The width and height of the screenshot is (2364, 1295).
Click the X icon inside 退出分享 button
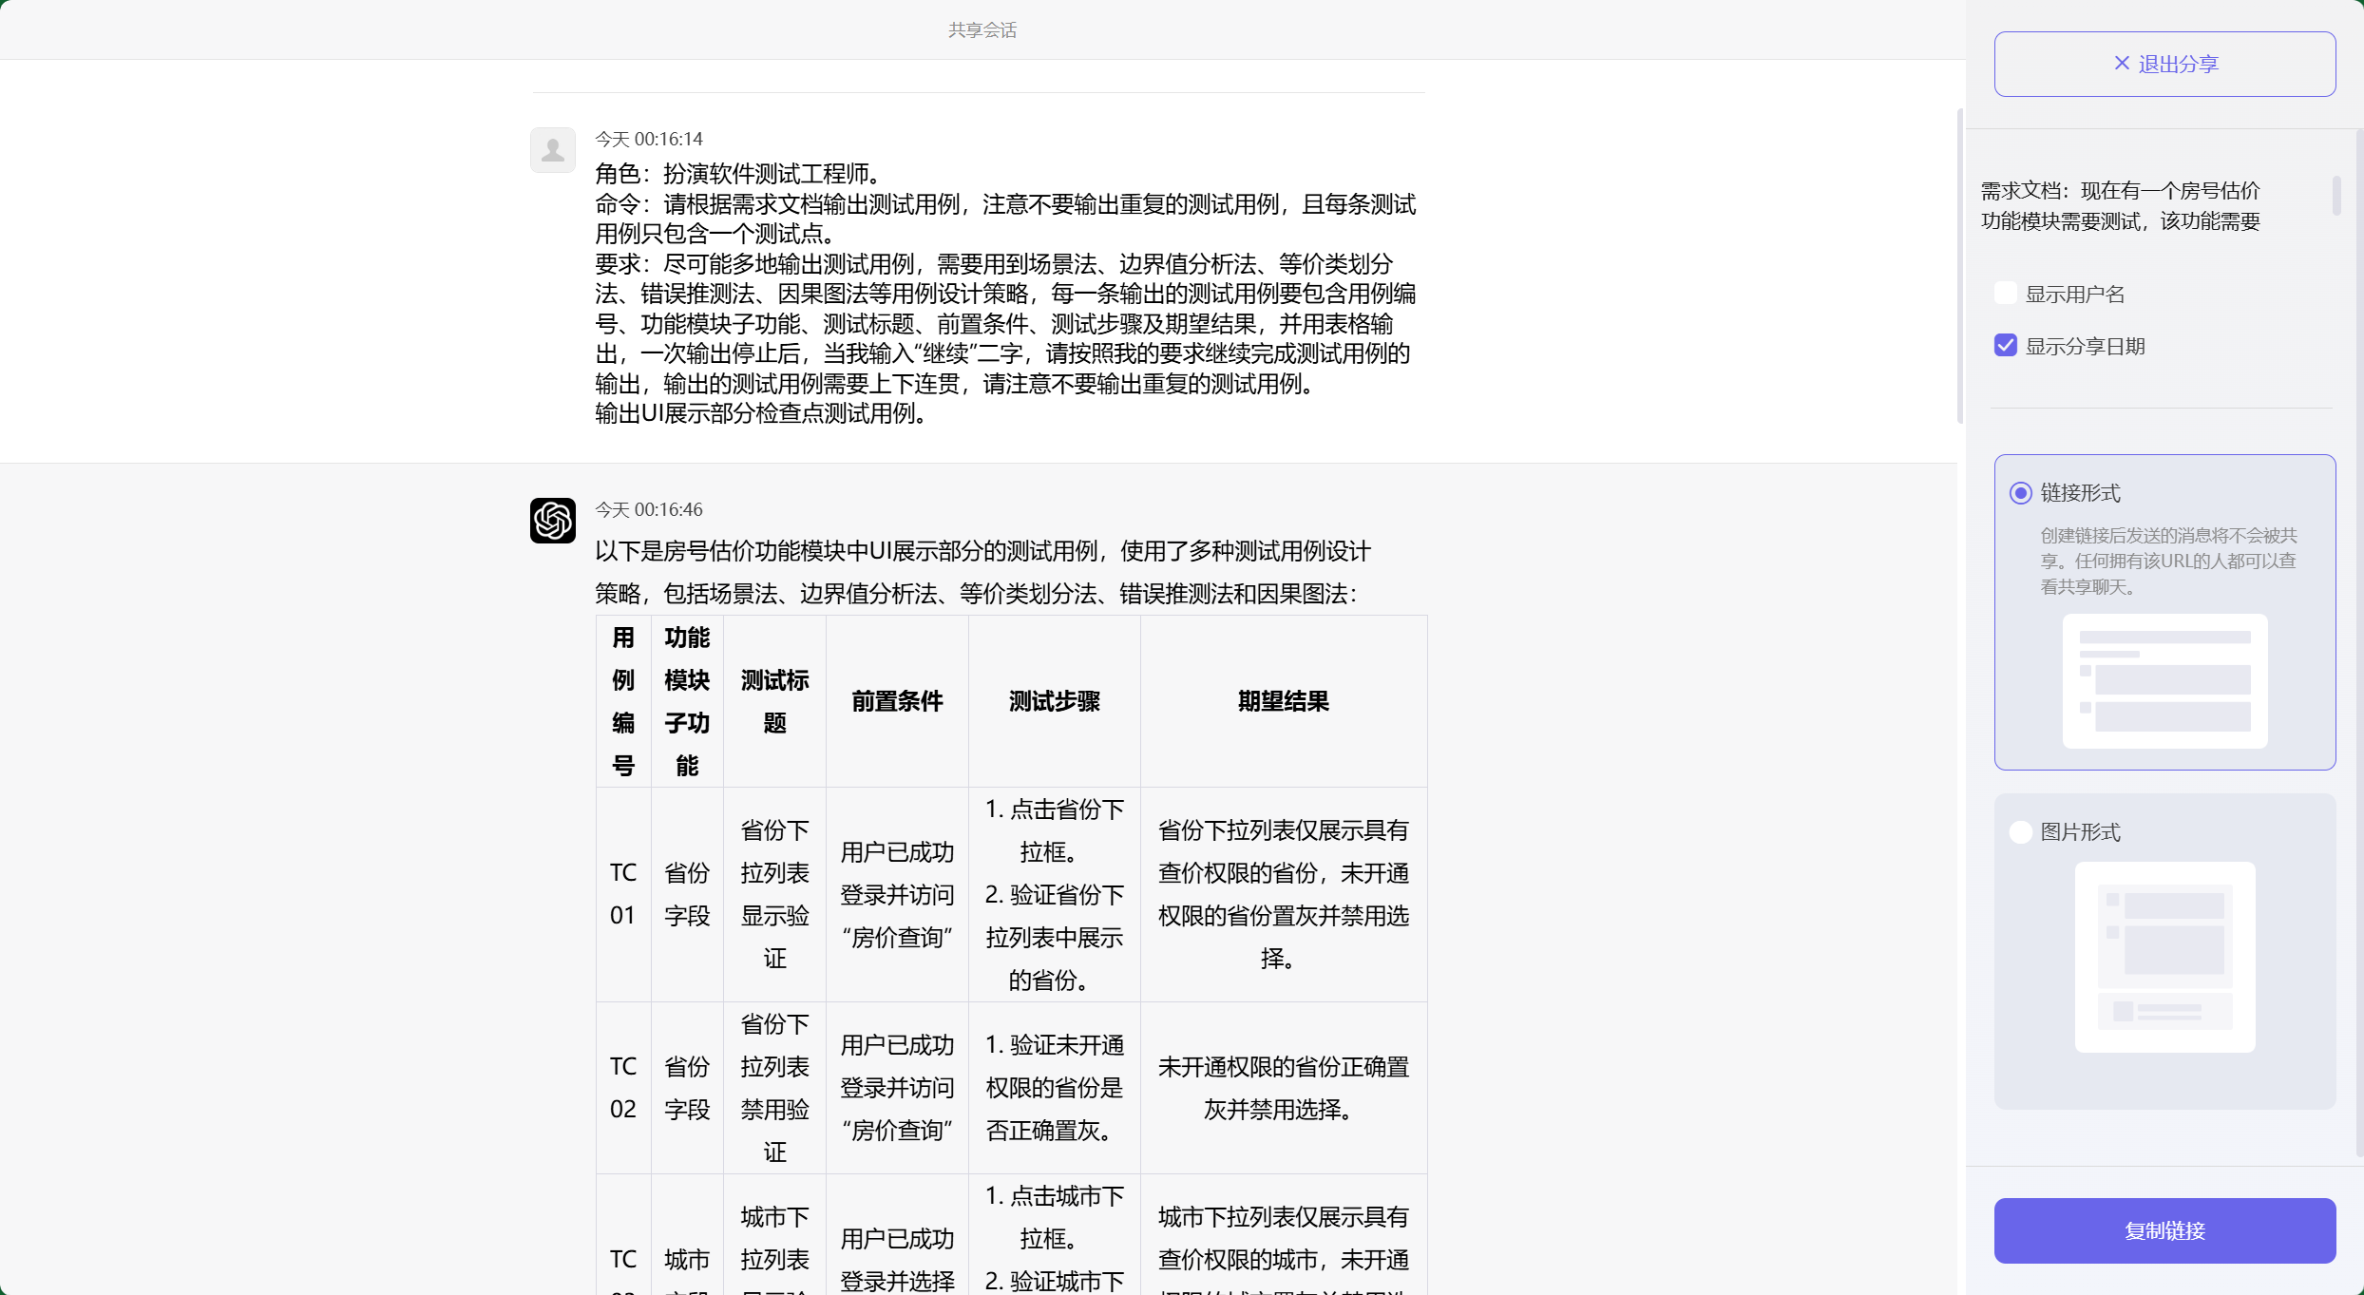point(2122,63)
